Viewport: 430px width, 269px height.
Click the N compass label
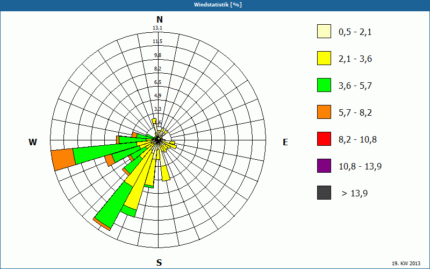160,19
